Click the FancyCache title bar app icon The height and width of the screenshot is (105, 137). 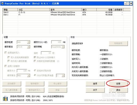[x=3, y=3]
